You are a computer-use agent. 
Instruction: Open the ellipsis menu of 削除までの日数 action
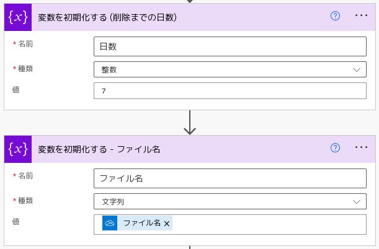pyautogui.click(x=361, y=15)
